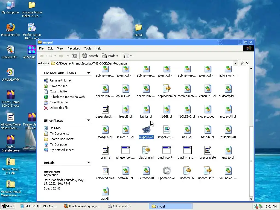Open the View menu
The height and width of the screenshot is (210, 280).
(60, 48)
